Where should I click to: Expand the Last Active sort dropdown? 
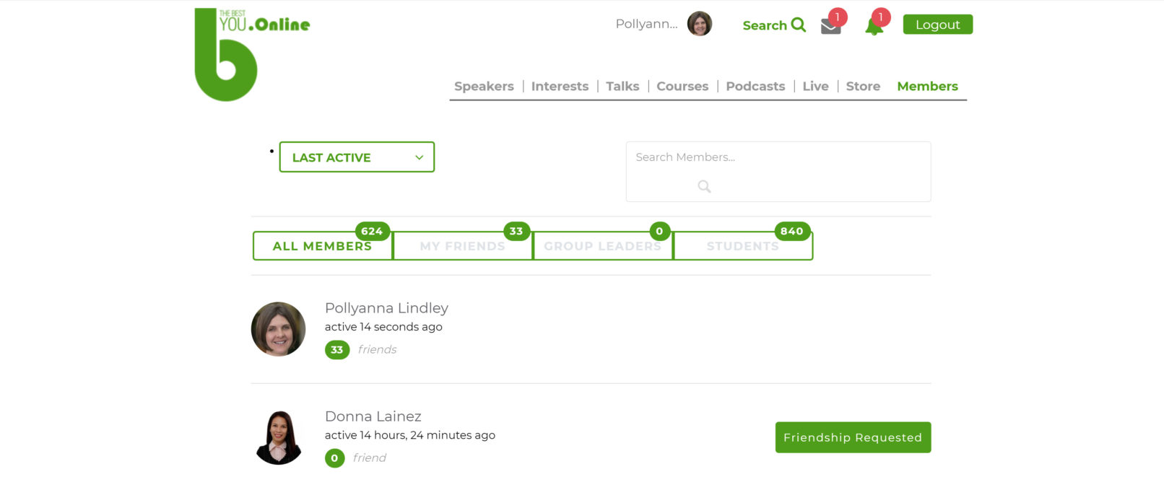[357, 157]
